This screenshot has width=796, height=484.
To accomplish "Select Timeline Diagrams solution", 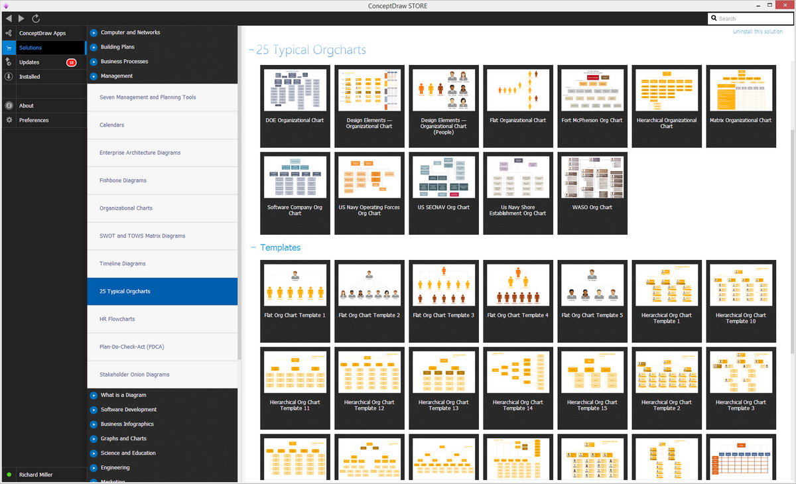I will (162, 264).
